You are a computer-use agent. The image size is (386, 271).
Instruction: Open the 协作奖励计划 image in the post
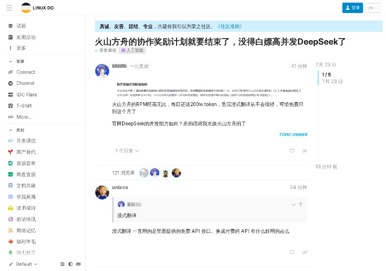[209, 90]
